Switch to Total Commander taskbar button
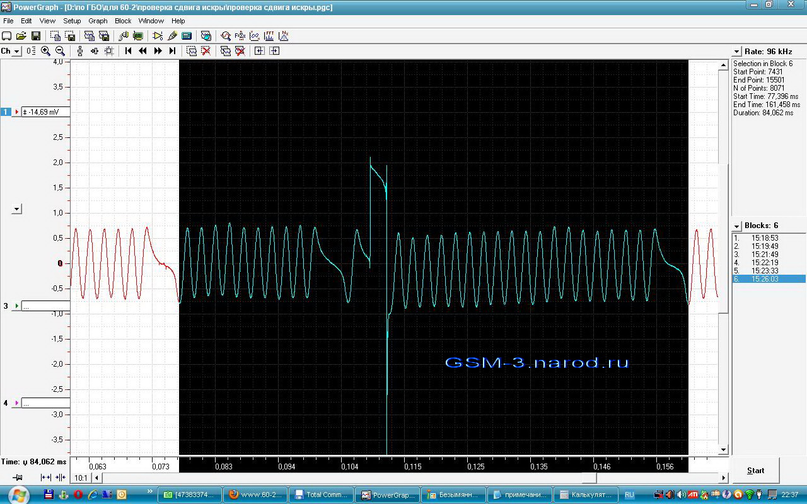 point(322,495)
